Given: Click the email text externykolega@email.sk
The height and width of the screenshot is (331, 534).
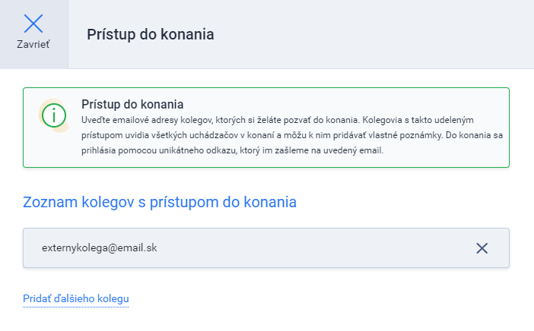Looking at the screenshot, I should (x=99, y=248).
